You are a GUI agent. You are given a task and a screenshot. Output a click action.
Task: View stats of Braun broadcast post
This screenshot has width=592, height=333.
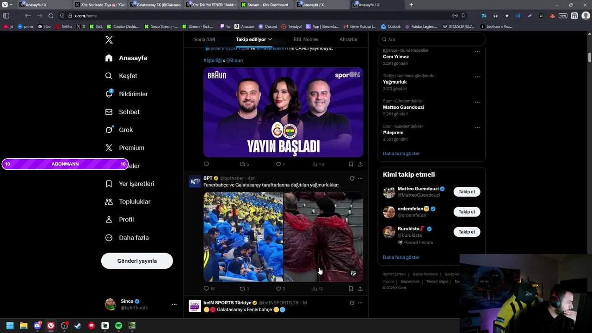(318, 164)
